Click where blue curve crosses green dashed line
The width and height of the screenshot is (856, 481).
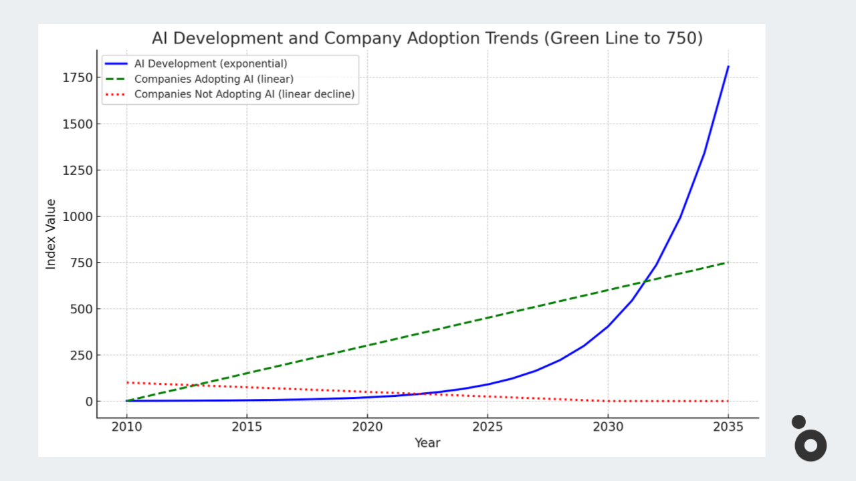(x=645, y=282)
